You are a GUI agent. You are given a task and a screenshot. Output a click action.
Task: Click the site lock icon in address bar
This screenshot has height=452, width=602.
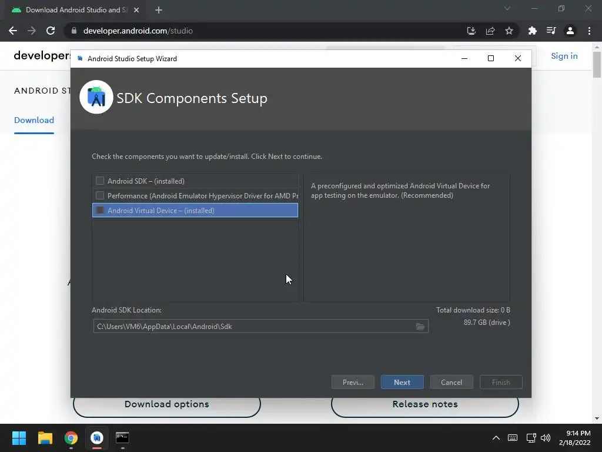tap(74, 31)
